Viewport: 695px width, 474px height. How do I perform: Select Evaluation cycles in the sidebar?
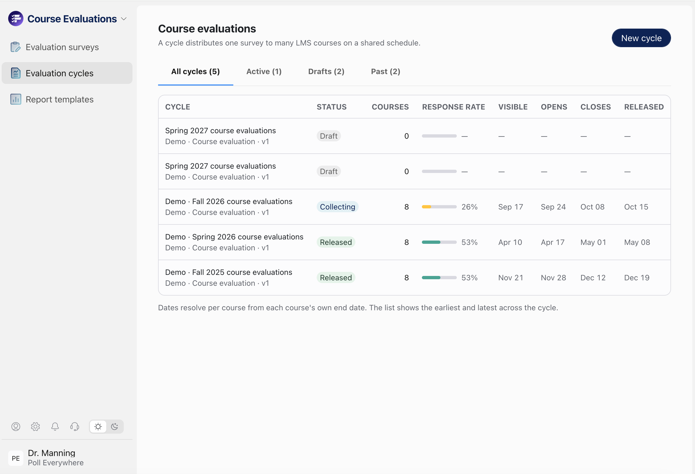pos(67,73)
